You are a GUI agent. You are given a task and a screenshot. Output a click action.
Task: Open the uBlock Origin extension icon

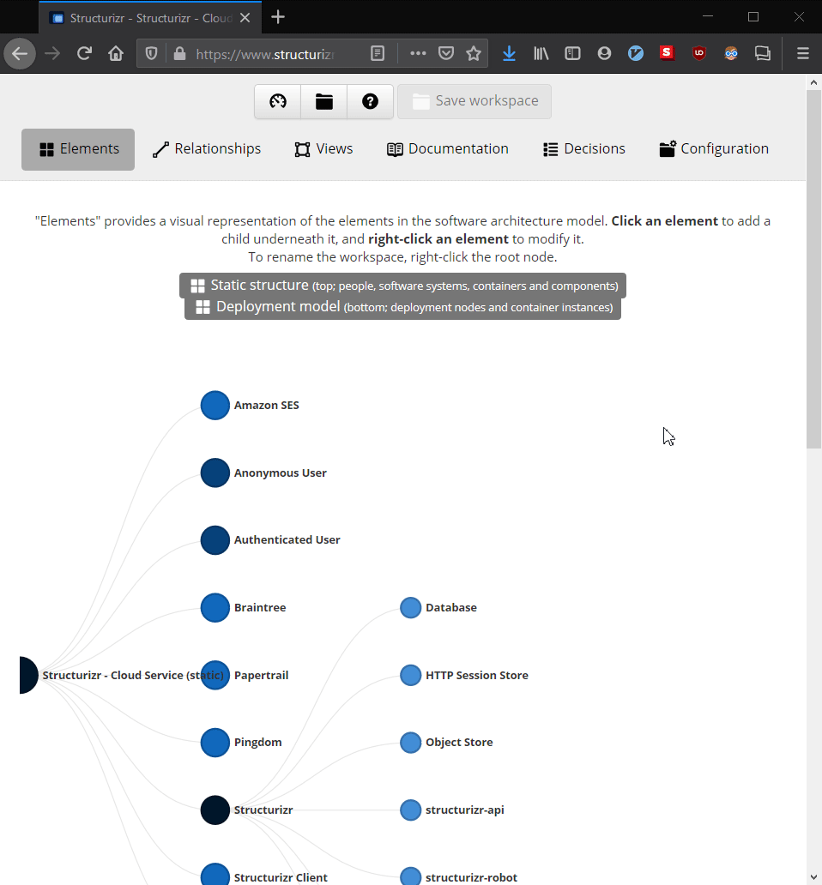[699, 53]
